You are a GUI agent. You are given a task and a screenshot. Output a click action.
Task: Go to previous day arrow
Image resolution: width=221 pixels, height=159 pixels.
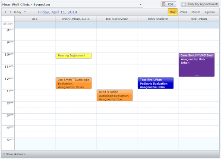click(x=5, y=12)
